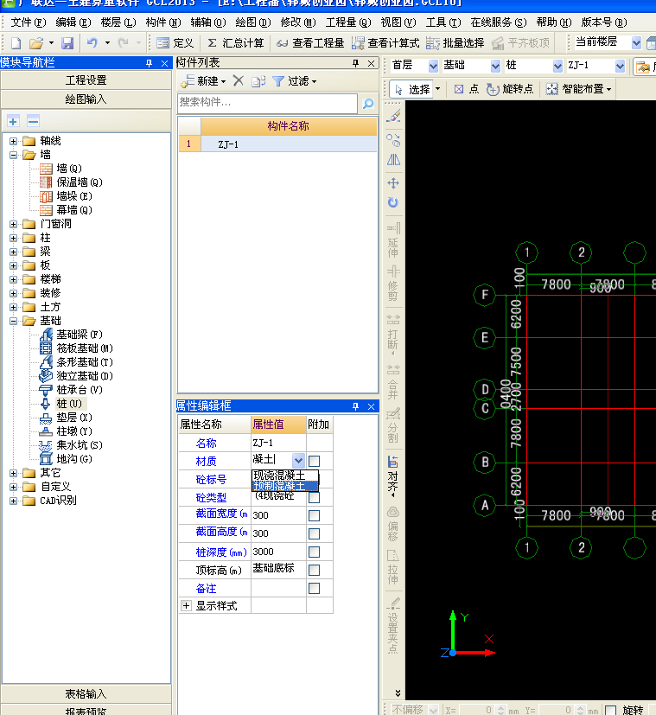
Task: Click the mirror tool in vertical toolbar
Action: tap(393, 160)
